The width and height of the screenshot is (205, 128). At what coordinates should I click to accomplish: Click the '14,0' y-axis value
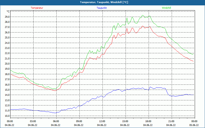(7, 95)
